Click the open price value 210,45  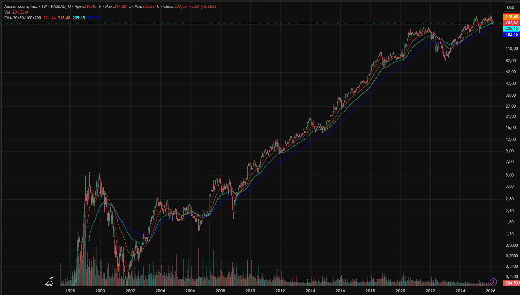(90, 6)
